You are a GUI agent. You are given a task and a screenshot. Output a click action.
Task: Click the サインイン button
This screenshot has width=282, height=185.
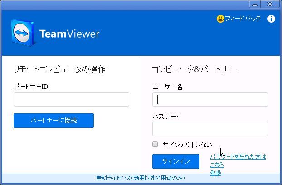click(176, 161)
